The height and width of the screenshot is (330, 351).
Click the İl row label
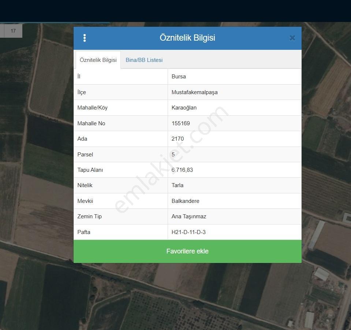(x=79, y=77)
